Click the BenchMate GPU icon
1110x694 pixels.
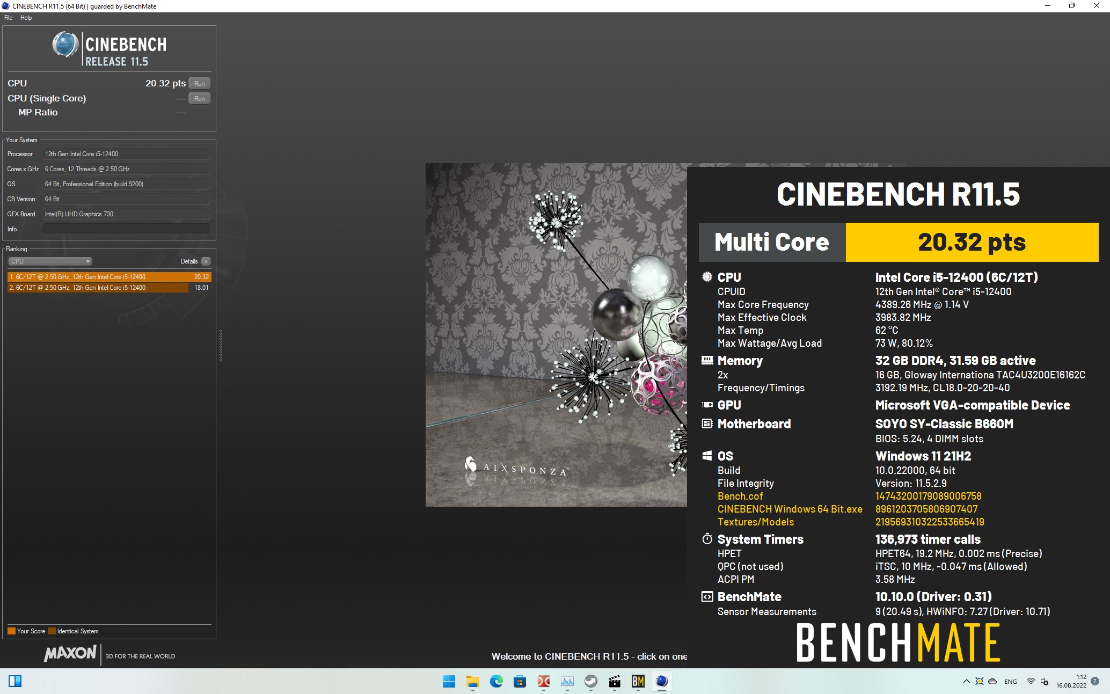point(707,405)
